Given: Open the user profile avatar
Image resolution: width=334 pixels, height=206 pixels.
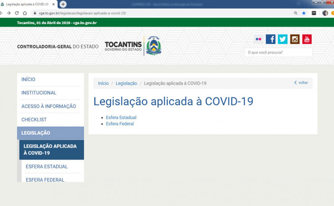Looking at the screenshot, I should click(325, 13).
